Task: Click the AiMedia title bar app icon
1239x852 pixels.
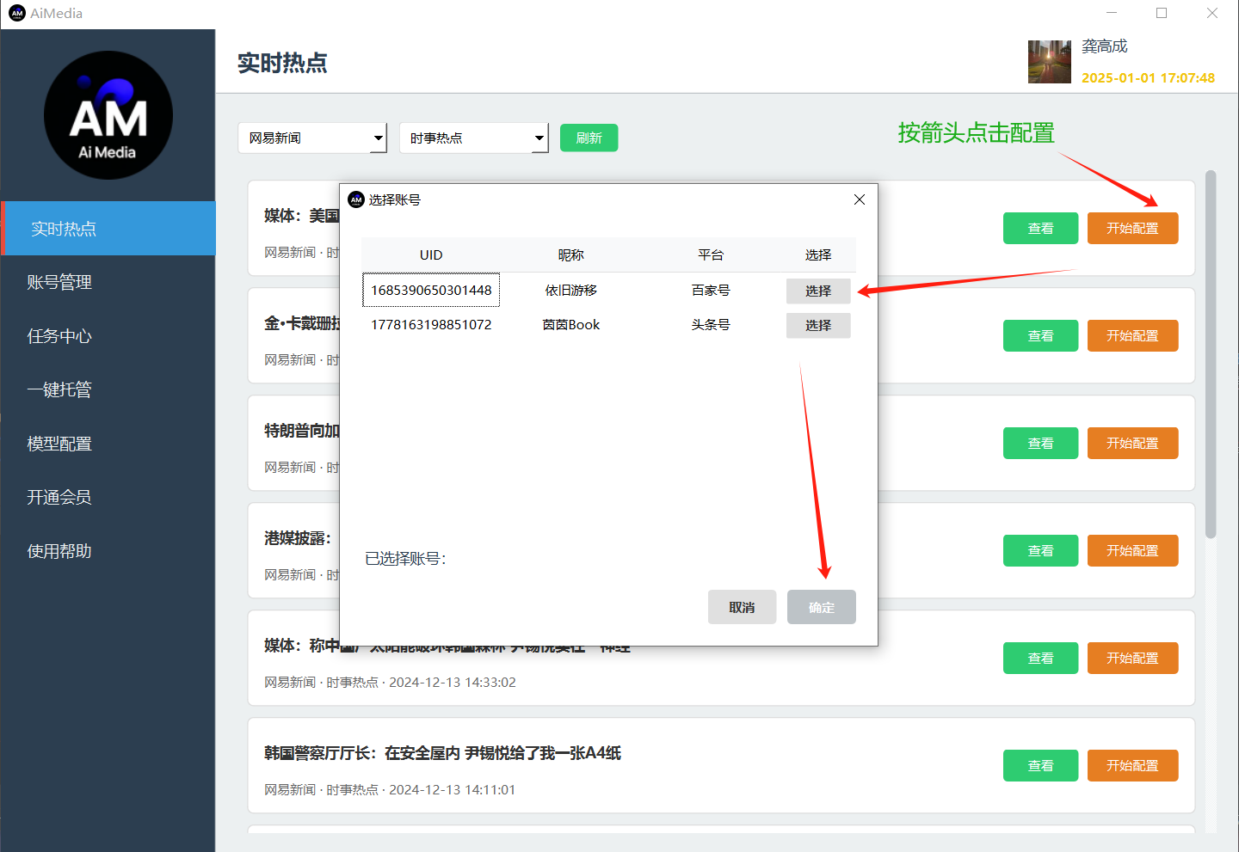Action: (16, 13)
